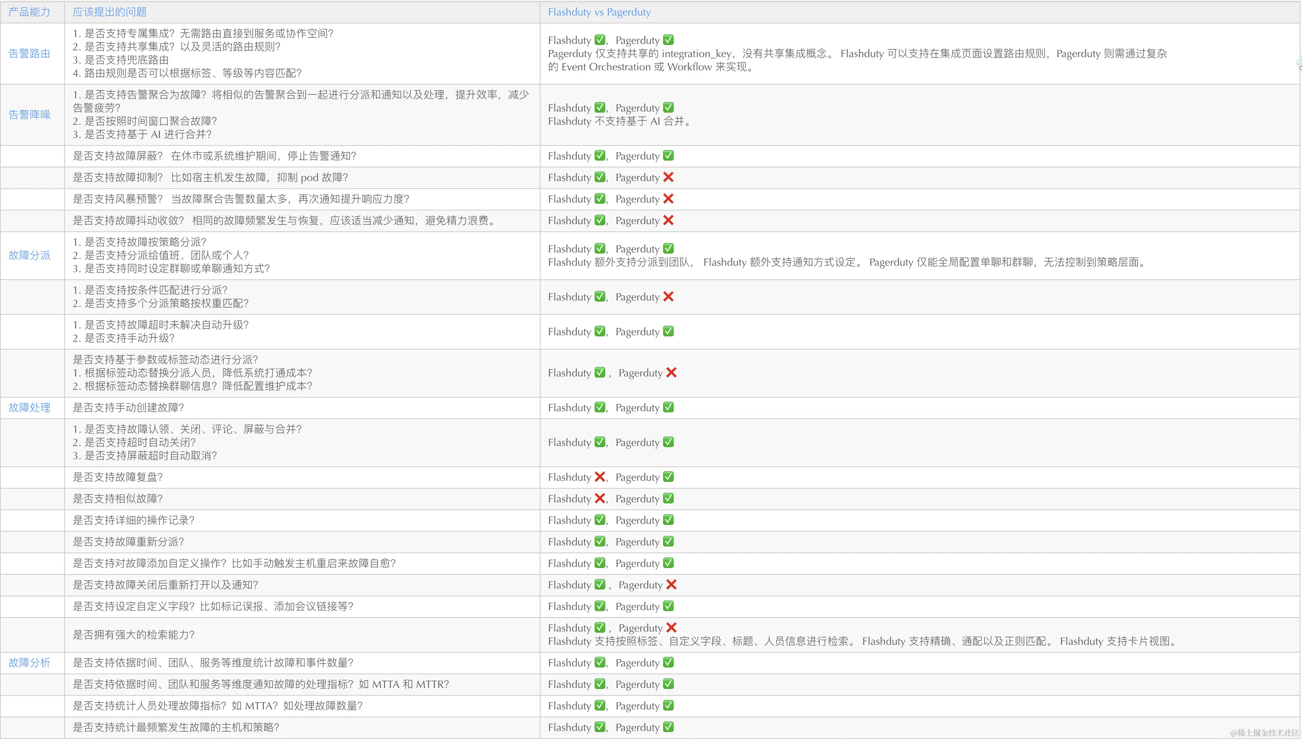
Task: Click Pagerduty green check in 手动创建故障 row
Action: tap(668, 407)
